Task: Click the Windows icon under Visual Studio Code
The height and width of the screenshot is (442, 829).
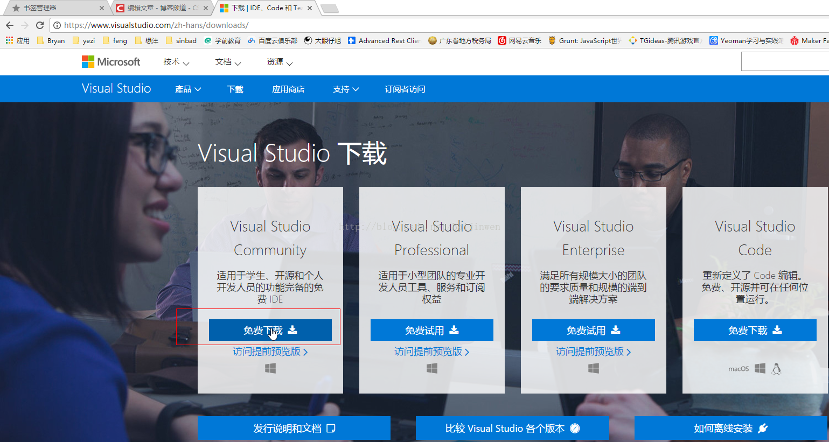Action: coord(760,368)
